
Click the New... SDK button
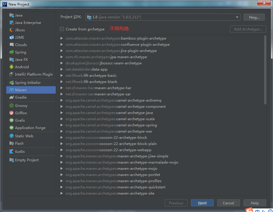pyautogui.click(x=254, y=17)
